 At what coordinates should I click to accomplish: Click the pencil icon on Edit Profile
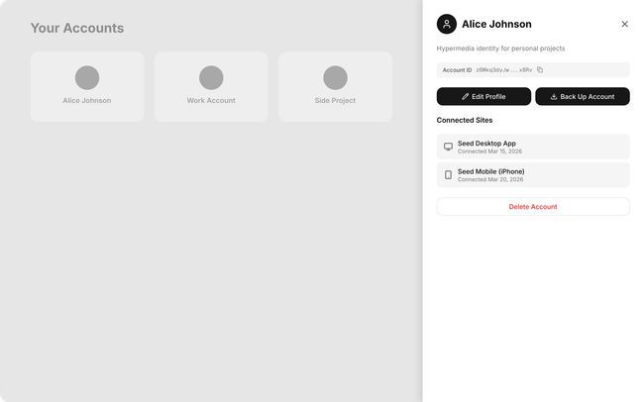click(466, 97)
